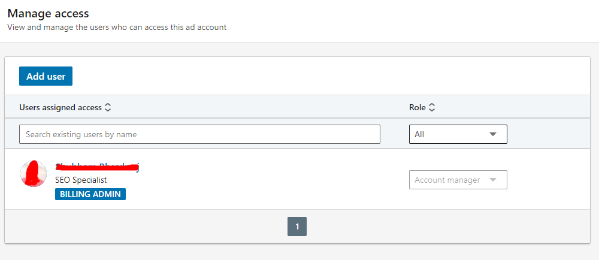The height and width of the screenshot is (260, 599).
Task: Click the gray column header bar
Action: tap(270, 108)
